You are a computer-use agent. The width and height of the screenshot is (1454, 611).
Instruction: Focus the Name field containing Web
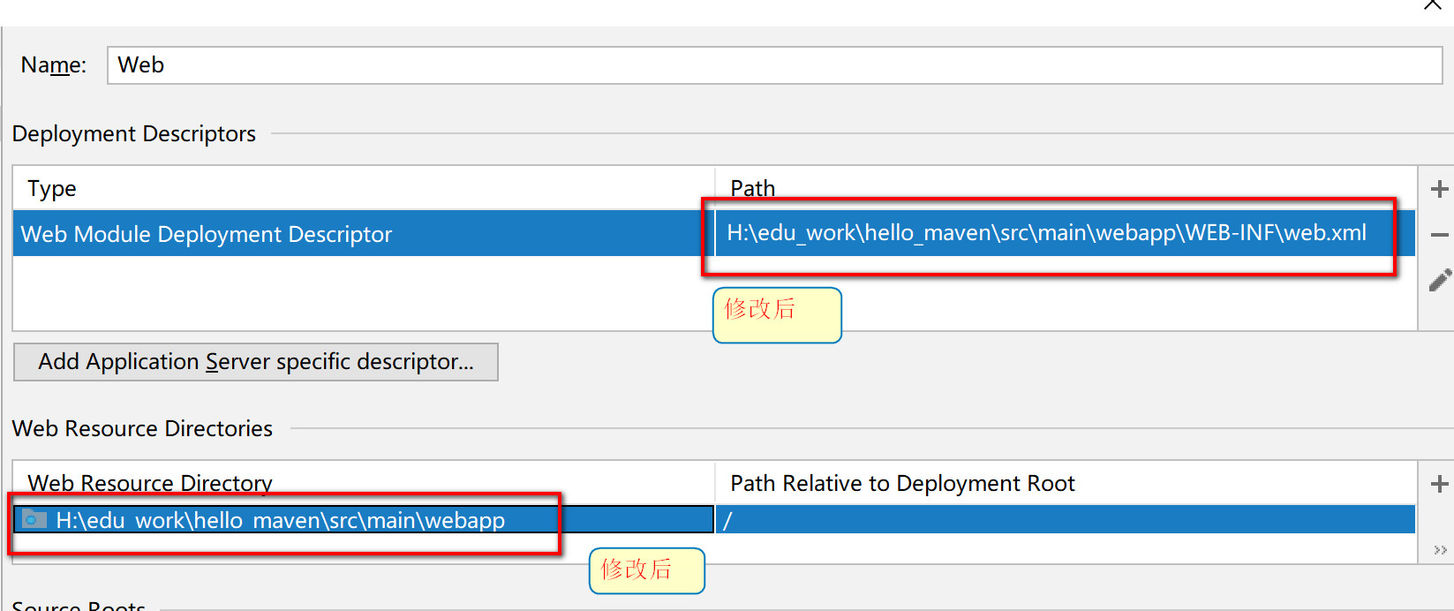click(x=774, y=65)
